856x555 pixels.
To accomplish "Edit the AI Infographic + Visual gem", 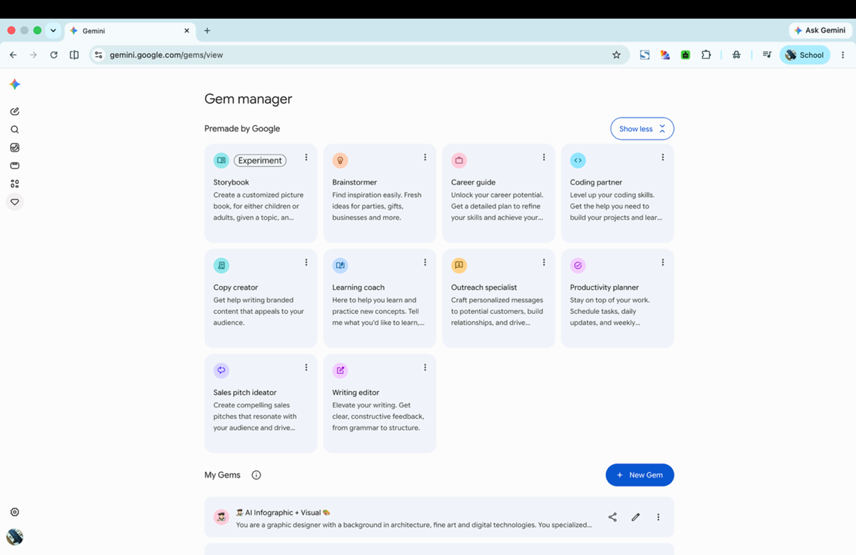I will tap(636, 518).
